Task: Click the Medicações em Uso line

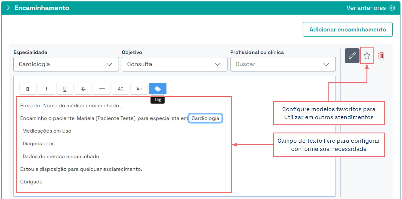Action: (47, 131)
